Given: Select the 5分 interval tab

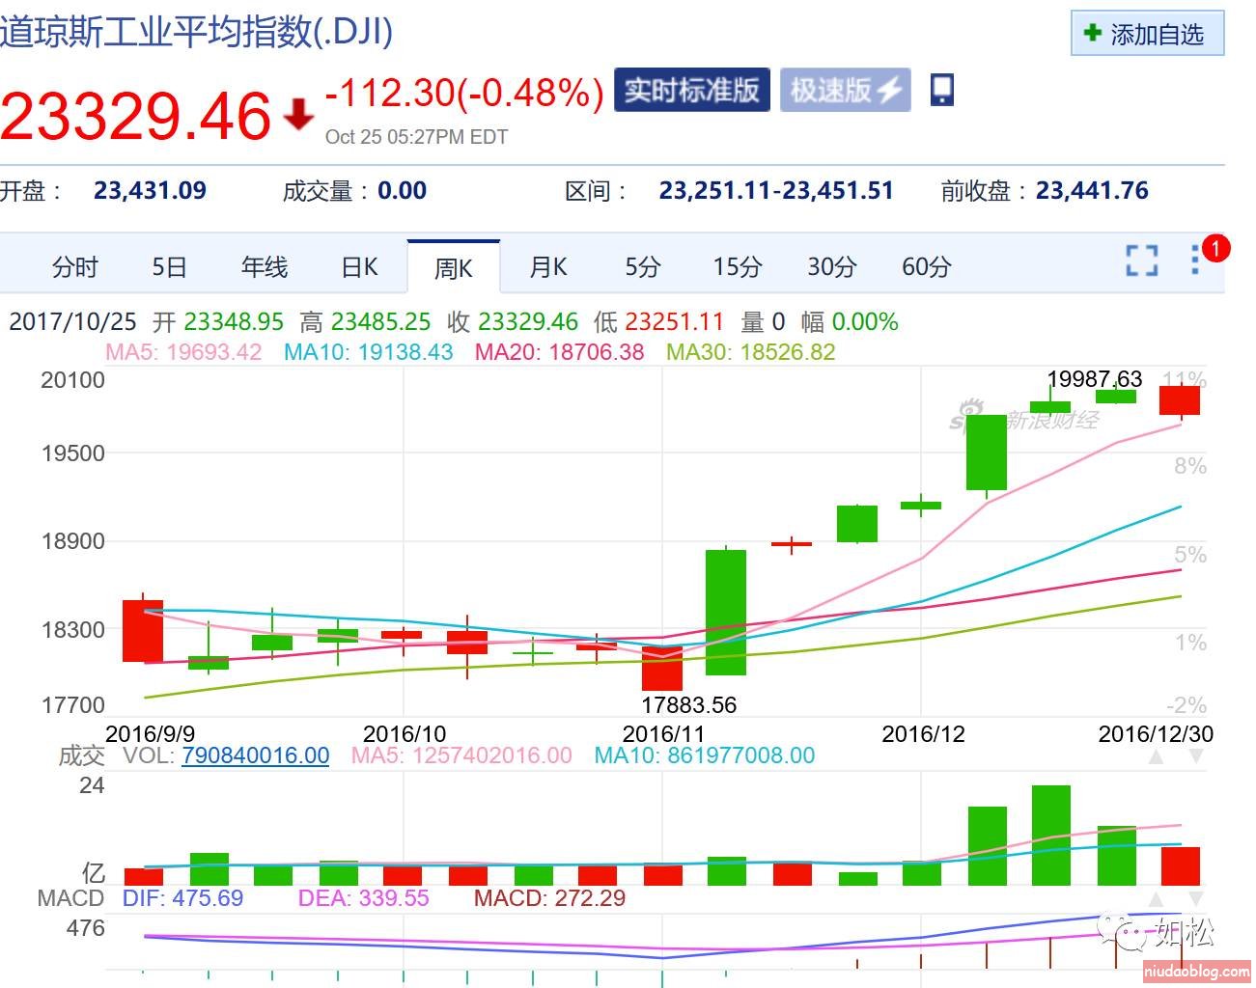Looking at the screenshot, I should [x=642, y=266].
